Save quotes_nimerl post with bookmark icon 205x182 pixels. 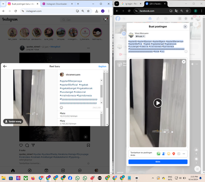click(x=88, y=145)
